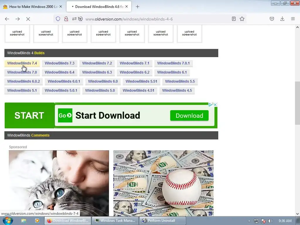The height and width of the screenshot is (225, 300).
Task: Click the page scrollbar up arrow
Action: [297, 27]
